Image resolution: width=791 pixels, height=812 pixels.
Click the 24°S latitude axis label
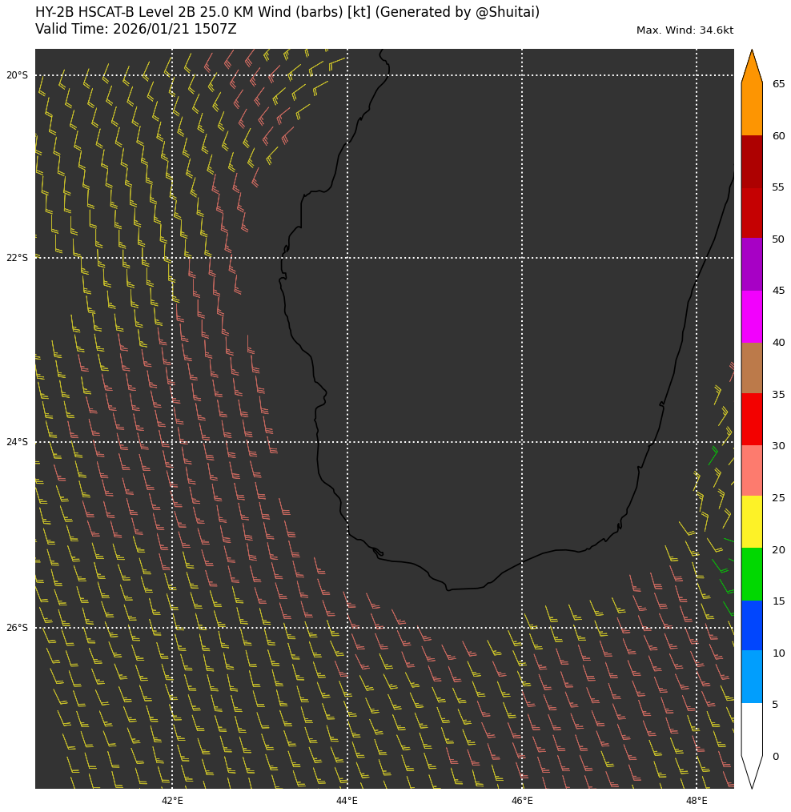click(17, 442)
